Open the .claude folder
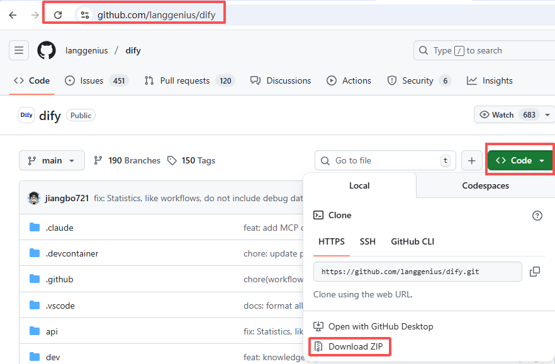This screenshot has height=364, width=555. pos(59,228)
